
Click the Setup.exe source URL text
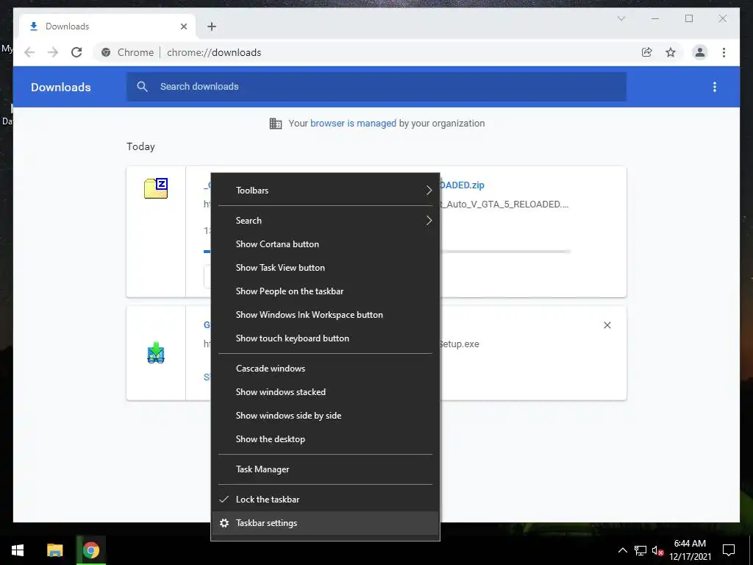tap(460, 344)
